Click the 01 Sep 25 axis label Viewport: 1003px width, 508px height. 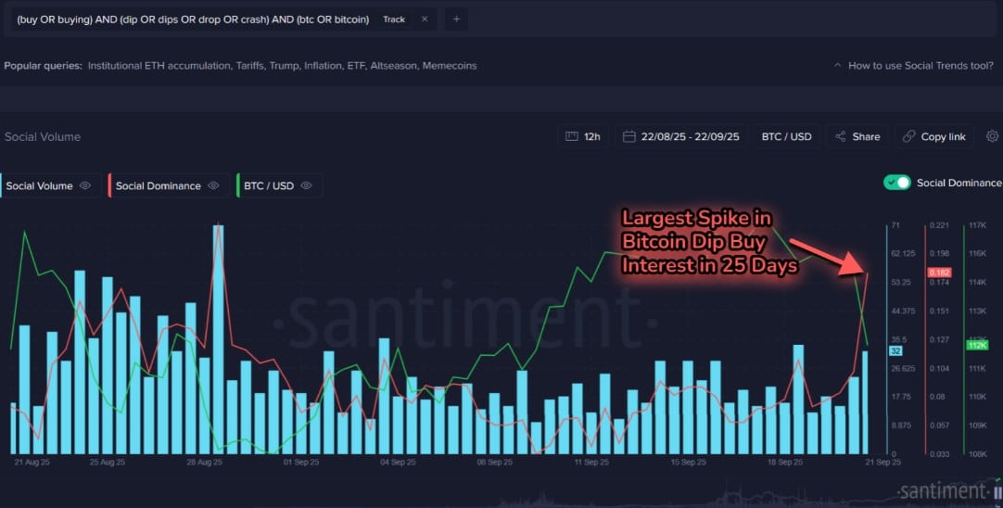coord(300,462)
